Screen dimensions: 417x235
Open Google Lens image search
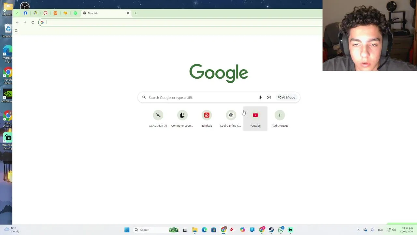(x=269, y=97)
